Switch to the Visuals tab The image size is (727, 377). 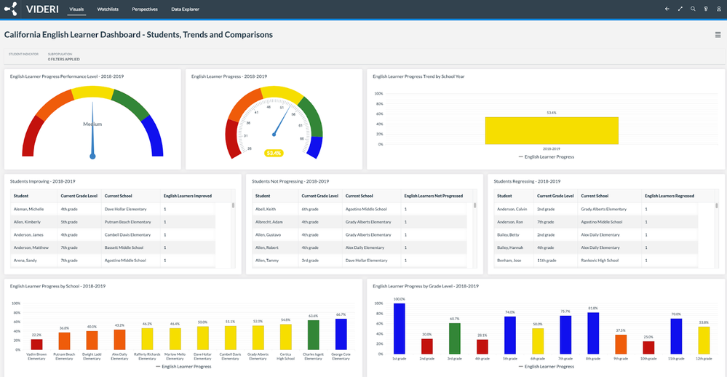(x=76, y=9)
